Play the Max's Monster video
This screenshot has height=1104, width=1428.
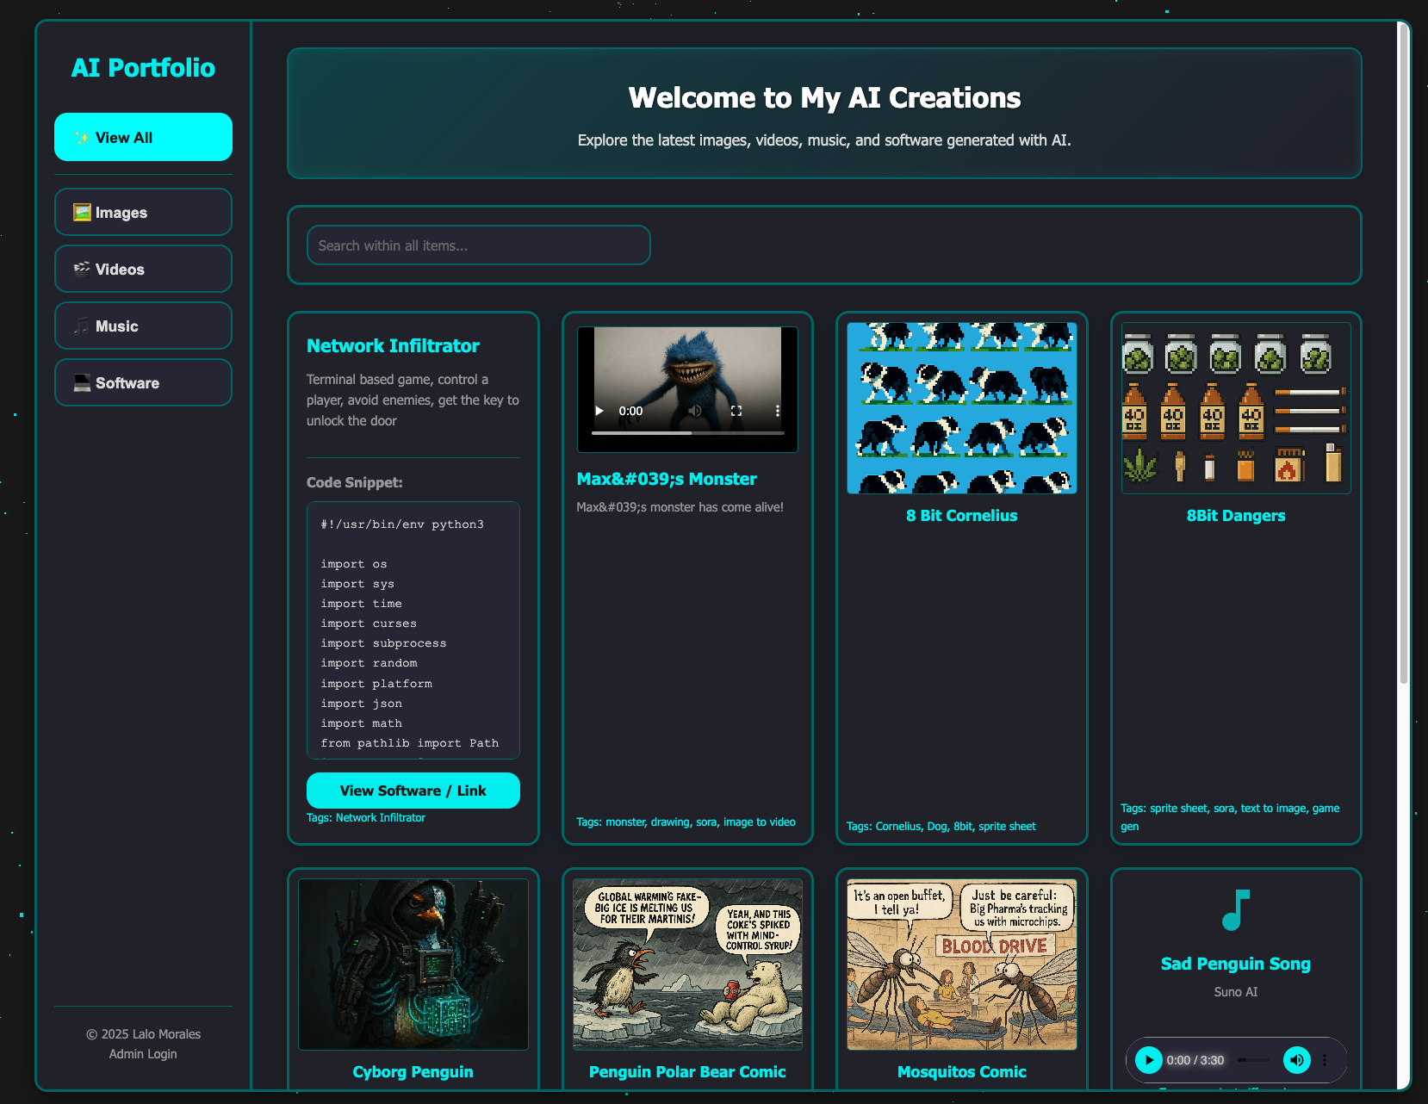[x=599, y=411]
